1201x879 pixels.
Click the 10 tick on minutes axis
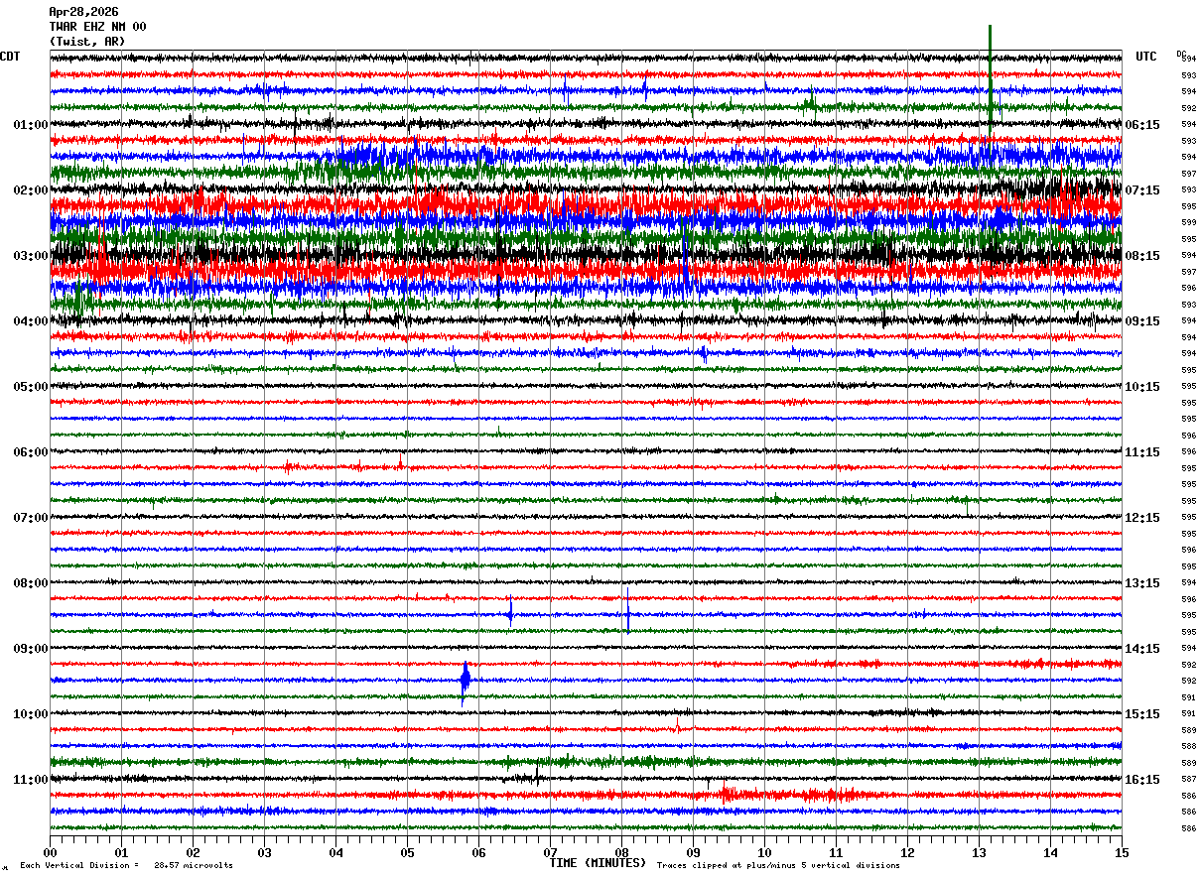coord(764,852)
